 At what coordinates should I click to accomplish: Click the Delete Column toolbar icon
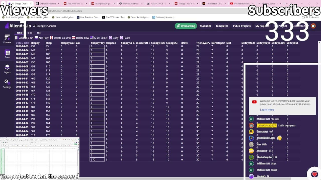pos(52,38)
